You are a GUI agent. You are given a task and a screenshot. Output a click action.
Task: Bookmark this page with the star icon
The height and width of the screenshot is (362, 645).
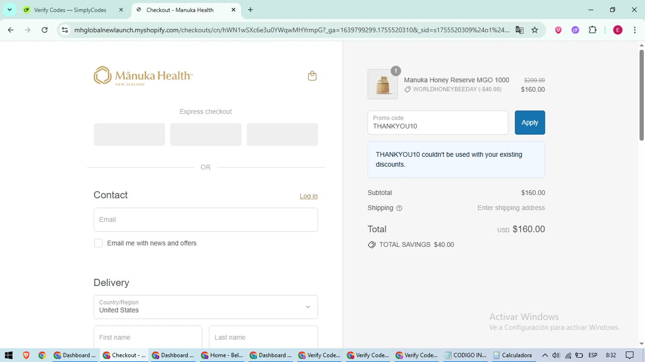click(x=534, y=30)
